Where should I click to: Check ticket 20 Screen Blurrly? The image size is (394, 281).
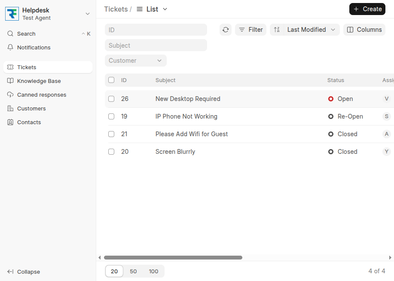111,152
